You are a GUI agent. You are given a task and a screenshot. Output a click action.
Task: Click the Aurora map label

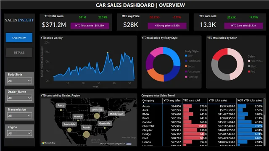click(78, 116)
